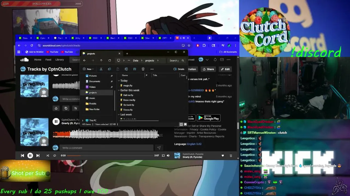Skip to previous track in SoundCloud player
Image resolution: width=350 pixels, height=196 pixels.
pyautogui.click(x=22, y=155)
